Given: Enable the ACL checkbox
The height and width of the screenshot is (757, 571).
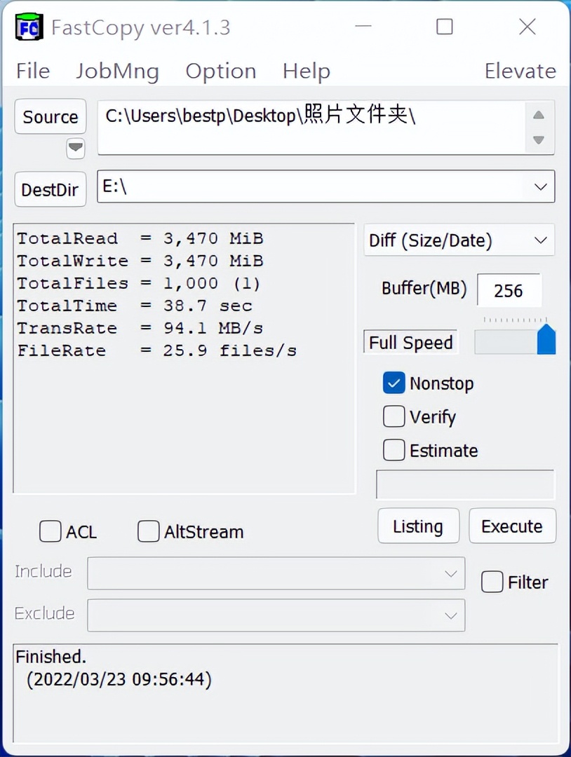Looking at the screenshot, I should pos(50,531).
